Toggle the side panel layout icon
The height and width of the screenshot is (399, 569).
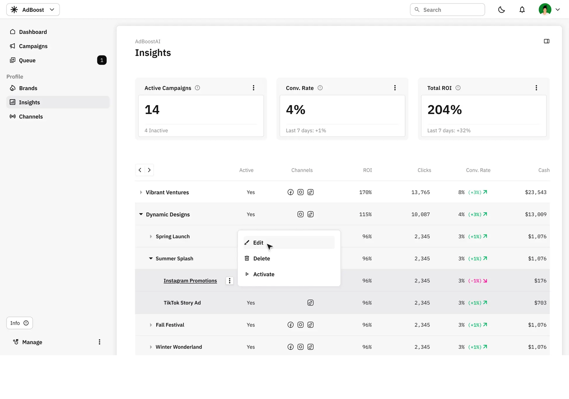(x=547, y=41)
